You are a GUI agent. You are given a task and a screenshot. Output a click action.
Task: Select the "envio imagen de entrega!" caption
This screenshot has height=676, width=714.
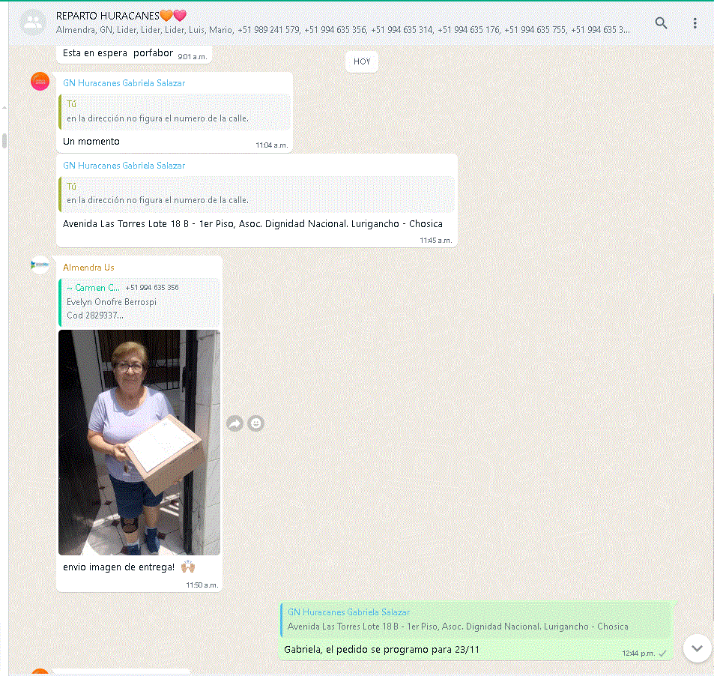coord(118,567)
